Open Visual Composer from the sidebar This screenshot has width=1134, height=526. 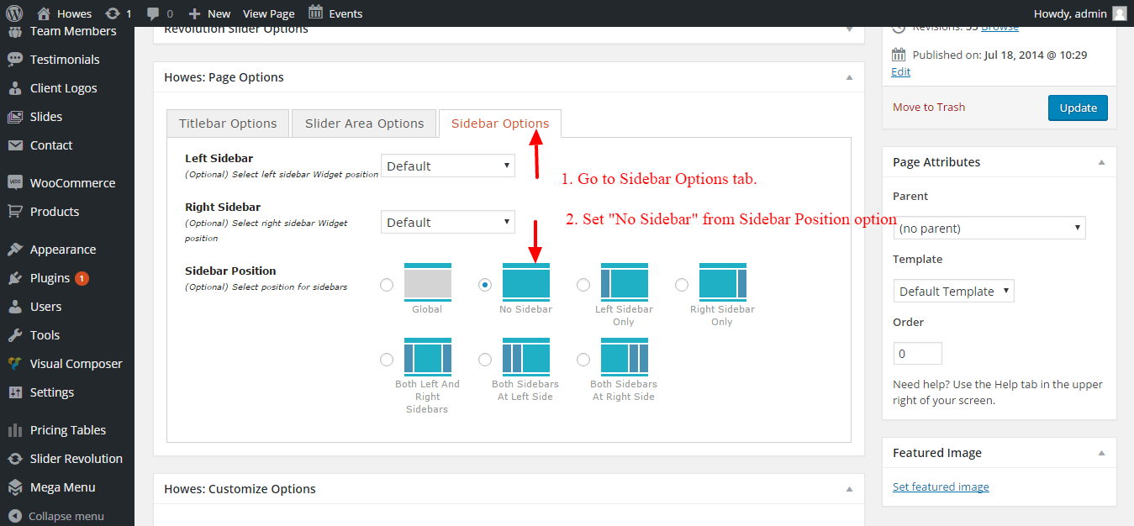click(76, 364)
